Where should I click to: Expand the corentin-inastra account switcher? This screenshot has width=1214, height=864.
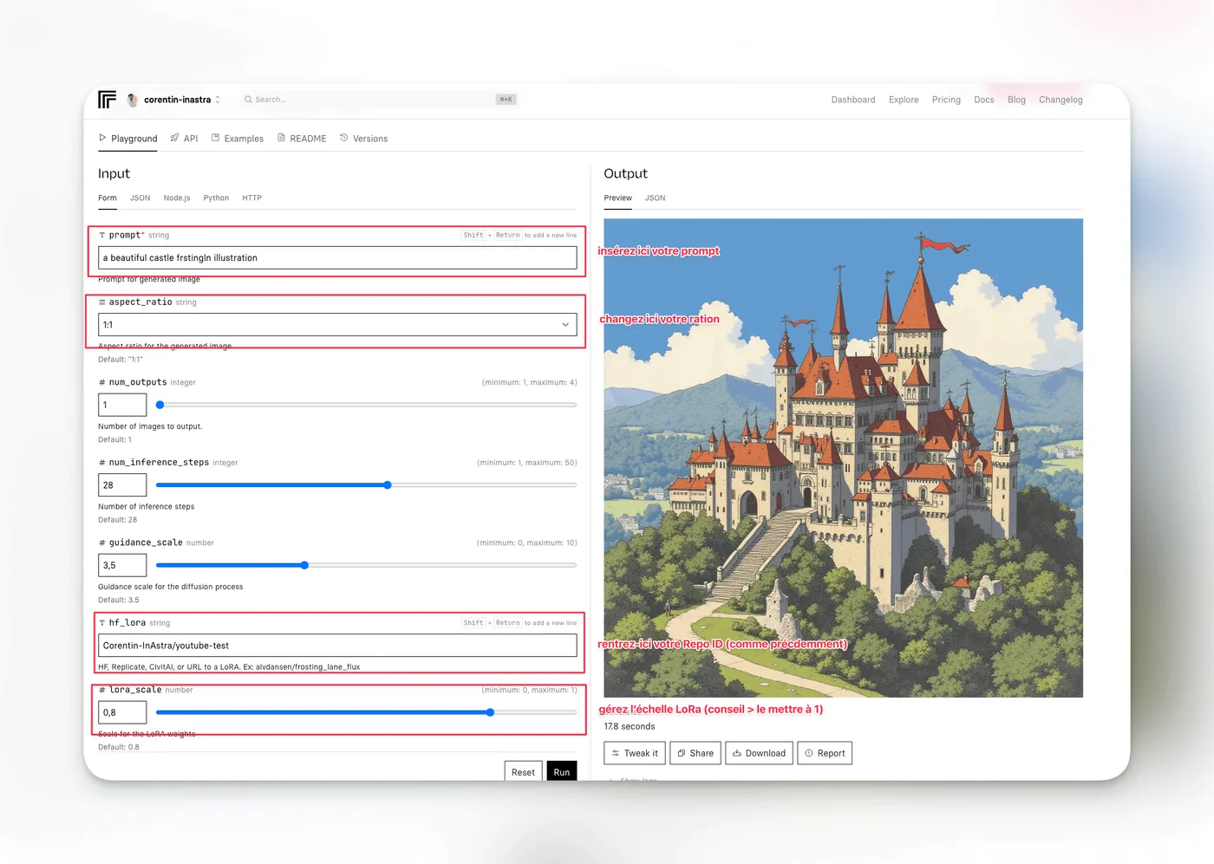tap(218, 100)
